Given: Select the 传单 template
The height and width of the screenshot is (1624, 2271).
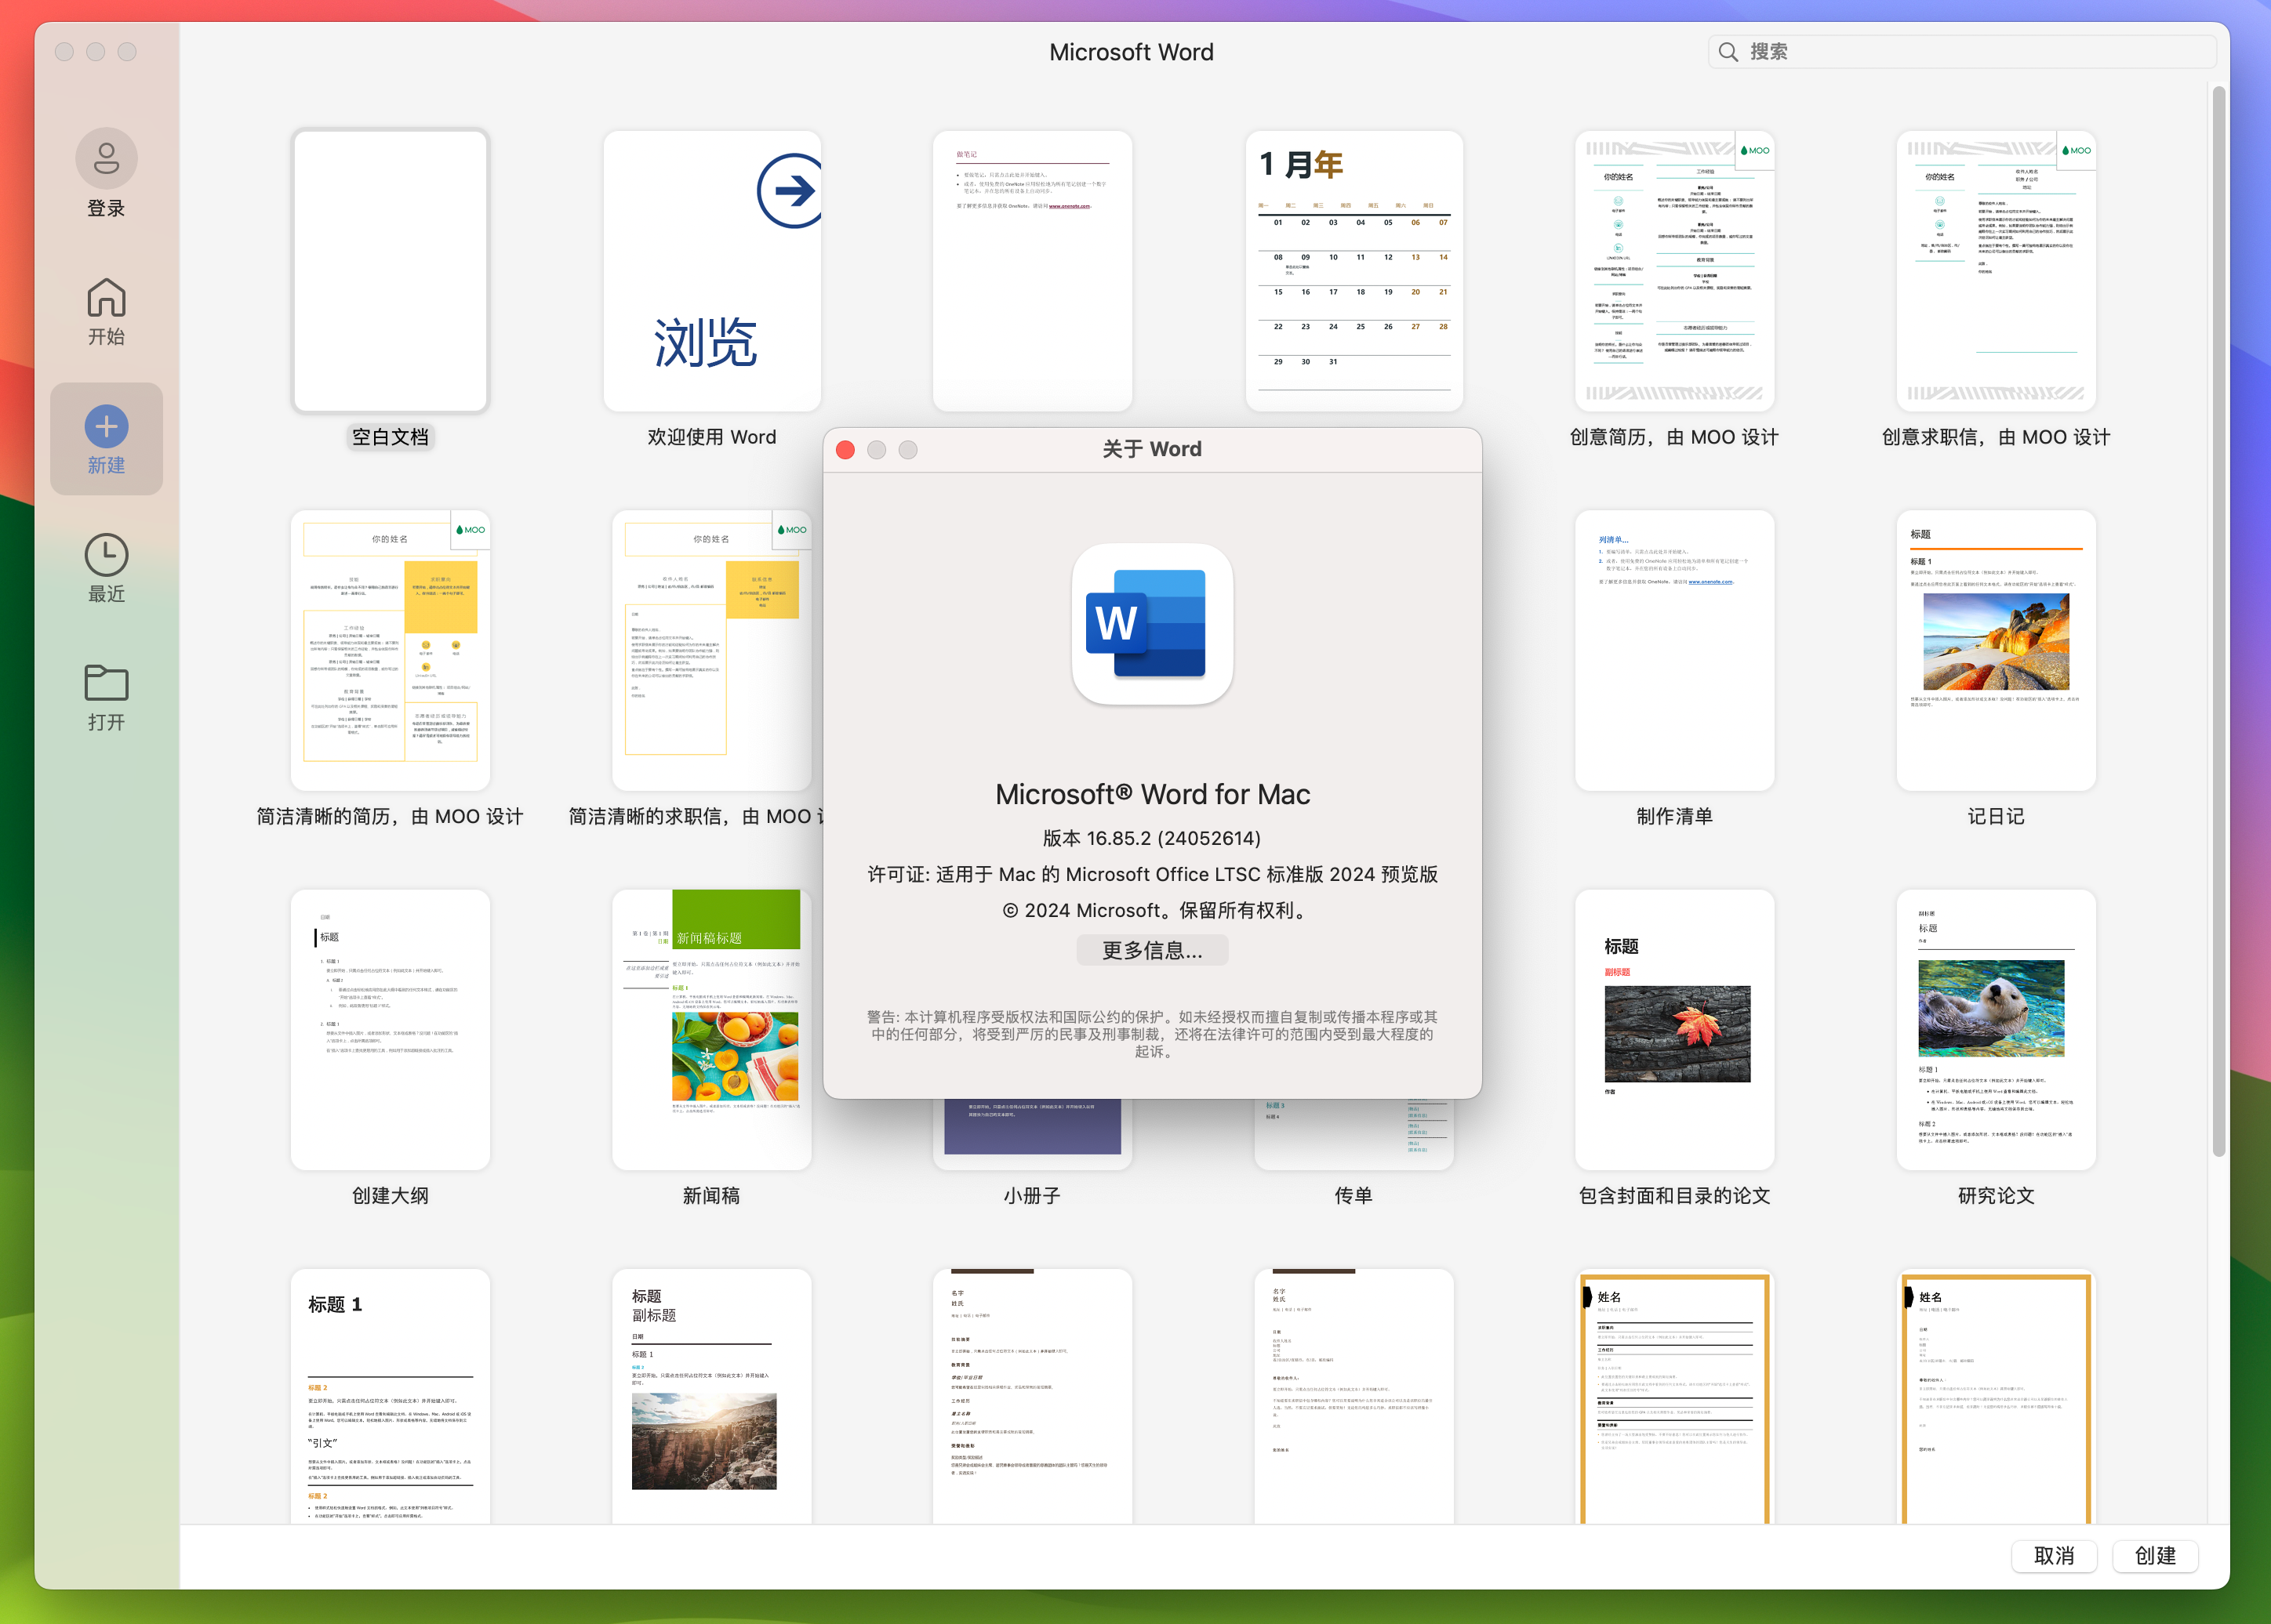Looking at the screenshot, I should click(x=1354, y=1135).
